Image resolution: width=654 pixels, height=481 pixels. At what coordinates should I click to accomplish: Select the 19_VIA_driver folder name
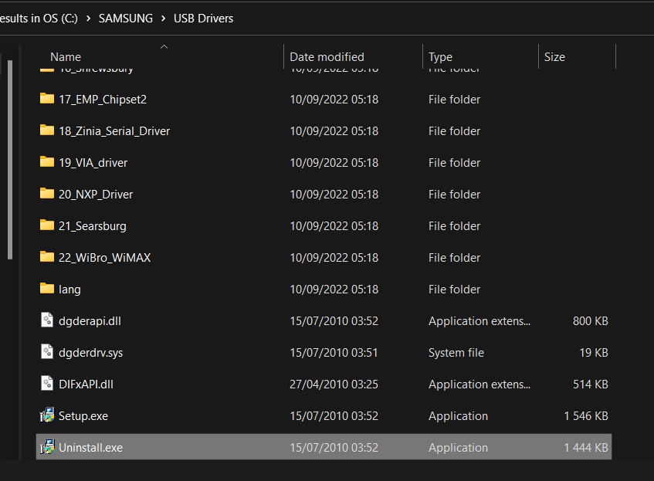tap(93, 163)
